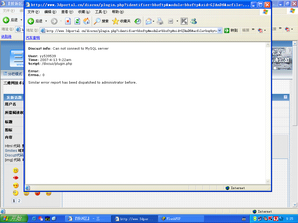Image resolution: width=298 pixels, height=223 pixels.
Task: Go to smilies page 2
Action: [x=19, y=201]
